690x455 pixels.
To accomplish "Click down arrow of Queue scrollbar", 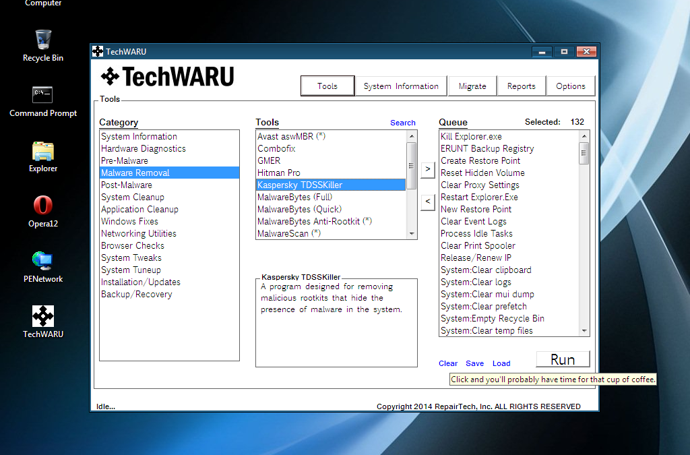I will click(584, 331).
